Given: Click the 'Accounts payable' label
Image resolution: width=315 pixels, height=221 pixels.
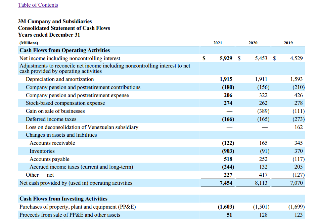Looking at the screenshot, I should pos(49,159).
